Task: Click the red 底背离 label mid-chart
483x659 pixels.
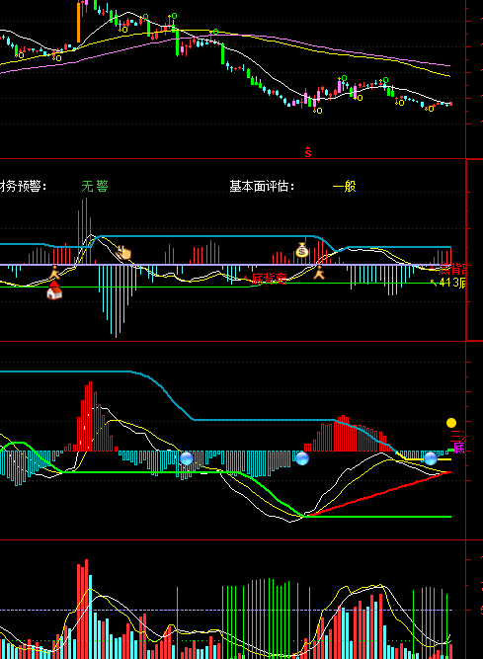Action: [270, 279]
